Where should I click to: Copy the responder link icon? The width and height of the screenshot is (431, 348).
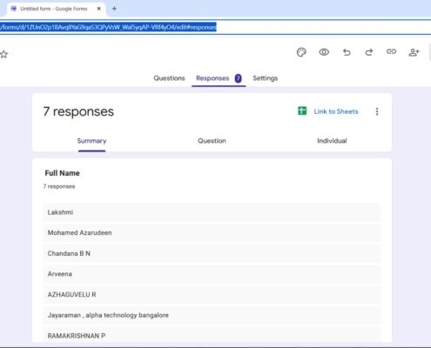391,51
